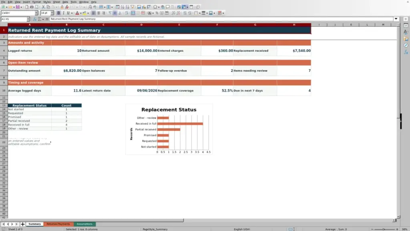Toggle Align Left

(94, 13)
